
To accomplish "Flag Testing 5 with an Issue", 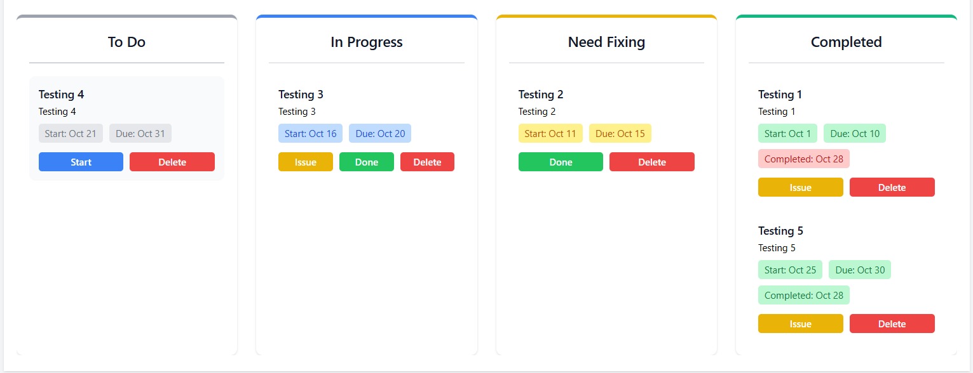I will [800, 324].
